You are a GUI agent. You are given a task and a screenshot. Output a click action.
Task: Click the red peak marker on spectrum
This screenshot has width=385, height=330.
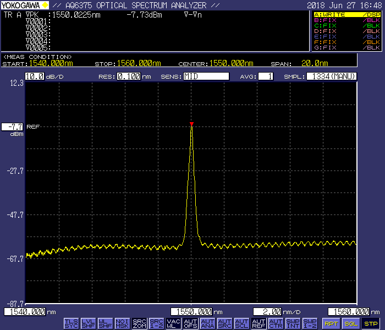coord(191,124)
